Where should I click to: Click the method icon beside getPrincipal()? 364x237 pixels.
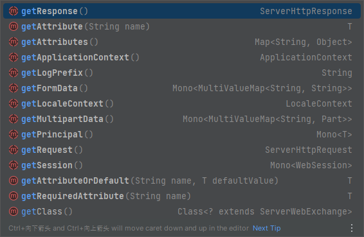point(14,134)
